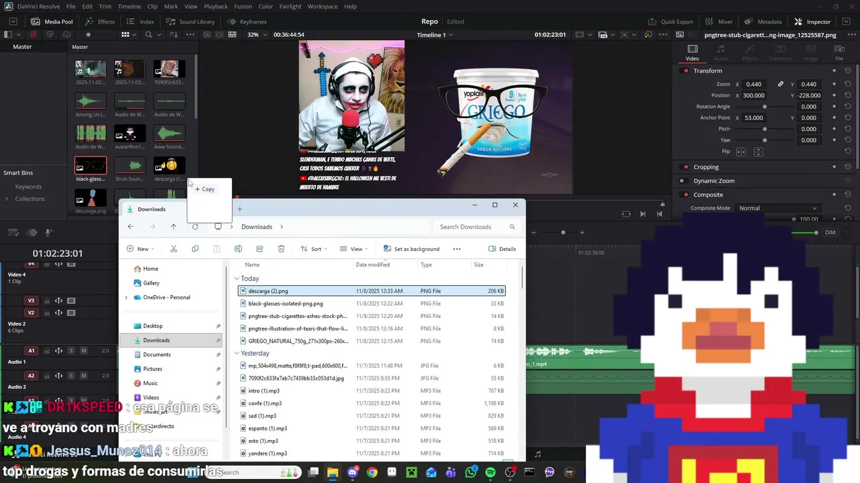Open the Sort dropdown in File Explorer
This screenshot has width=860, height=483.
pos(313,249)
